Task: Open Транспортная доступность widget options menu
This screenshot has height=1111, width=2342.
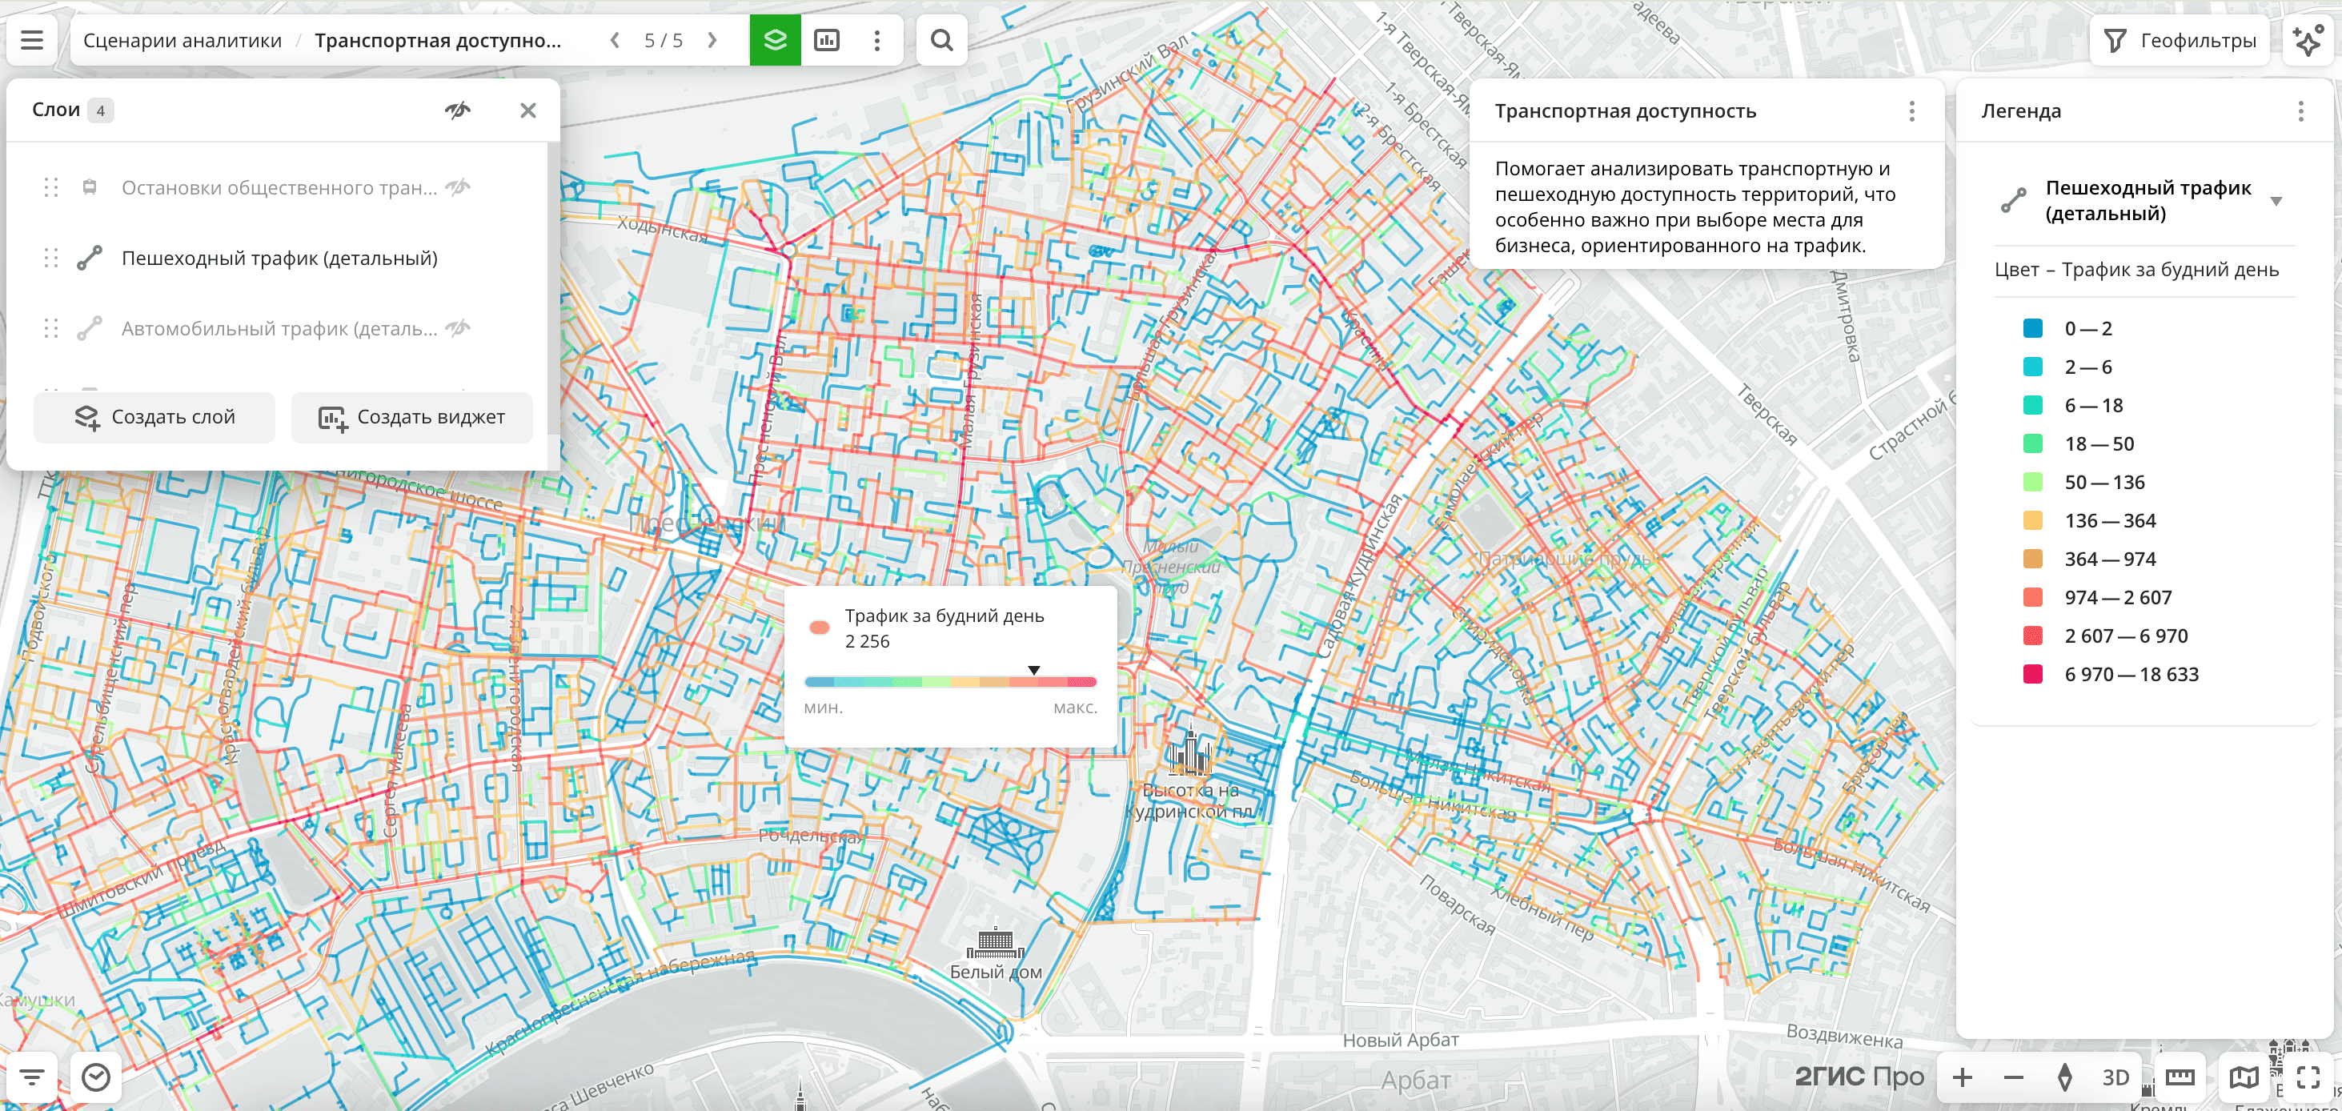Action: 1911,111
